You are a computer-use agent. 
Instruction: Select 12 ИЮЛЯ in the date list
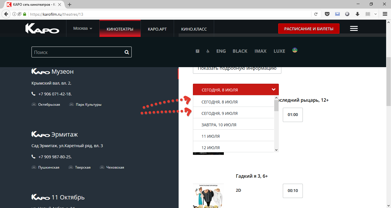click(234, 147)
